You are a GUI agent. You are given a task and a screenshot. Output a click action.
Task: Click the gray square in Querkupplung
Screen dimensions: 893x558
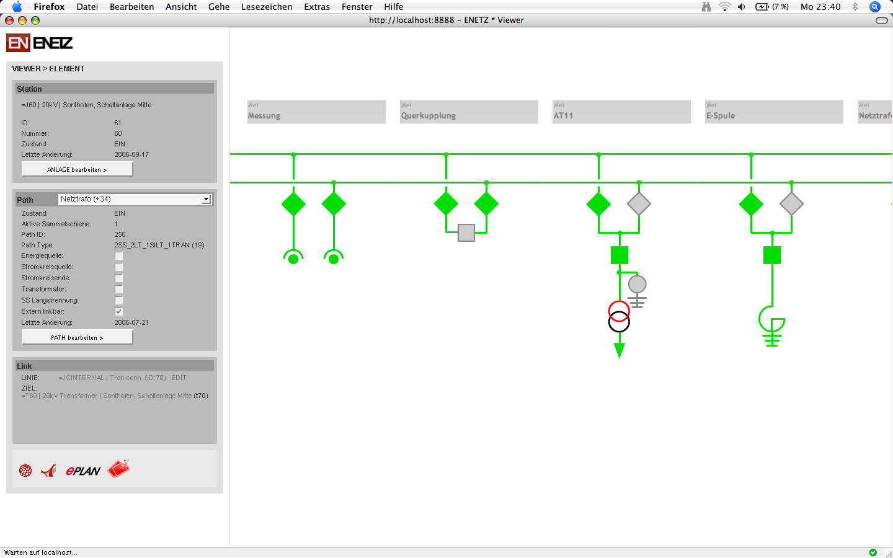[x=466, y=232]
